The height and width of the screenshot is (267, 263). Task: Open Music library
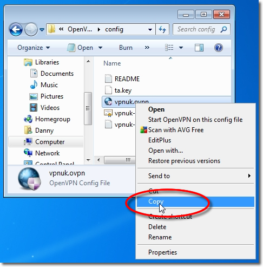(x=49, y=85)
